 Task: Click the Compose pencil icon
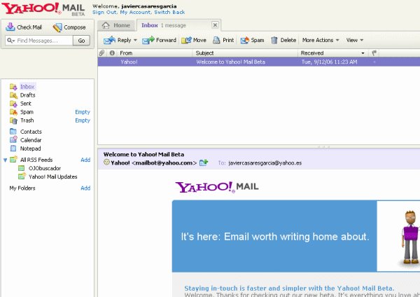point(57,27)
